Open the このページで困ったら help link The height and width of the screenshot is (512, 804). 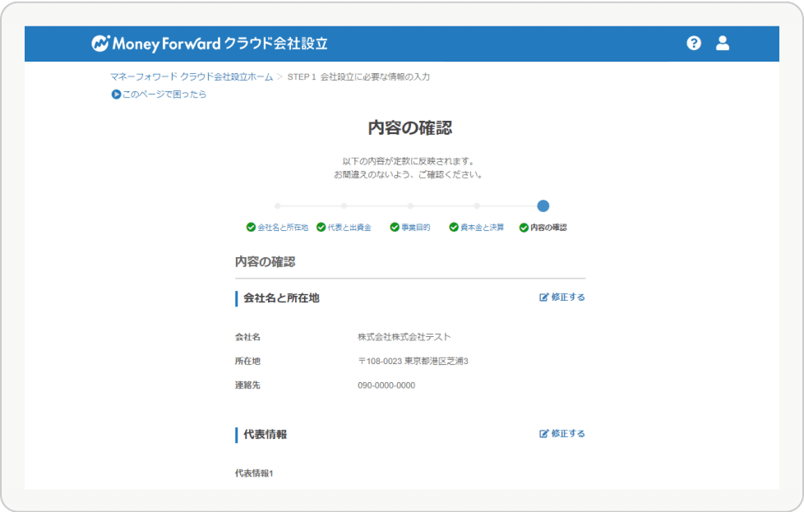(x=164, y=95)
